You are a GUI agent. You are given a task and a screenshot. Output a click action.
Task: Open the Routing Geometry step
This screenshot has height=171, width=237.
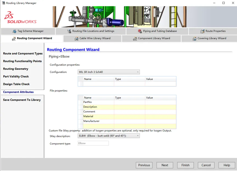[16, 69]
